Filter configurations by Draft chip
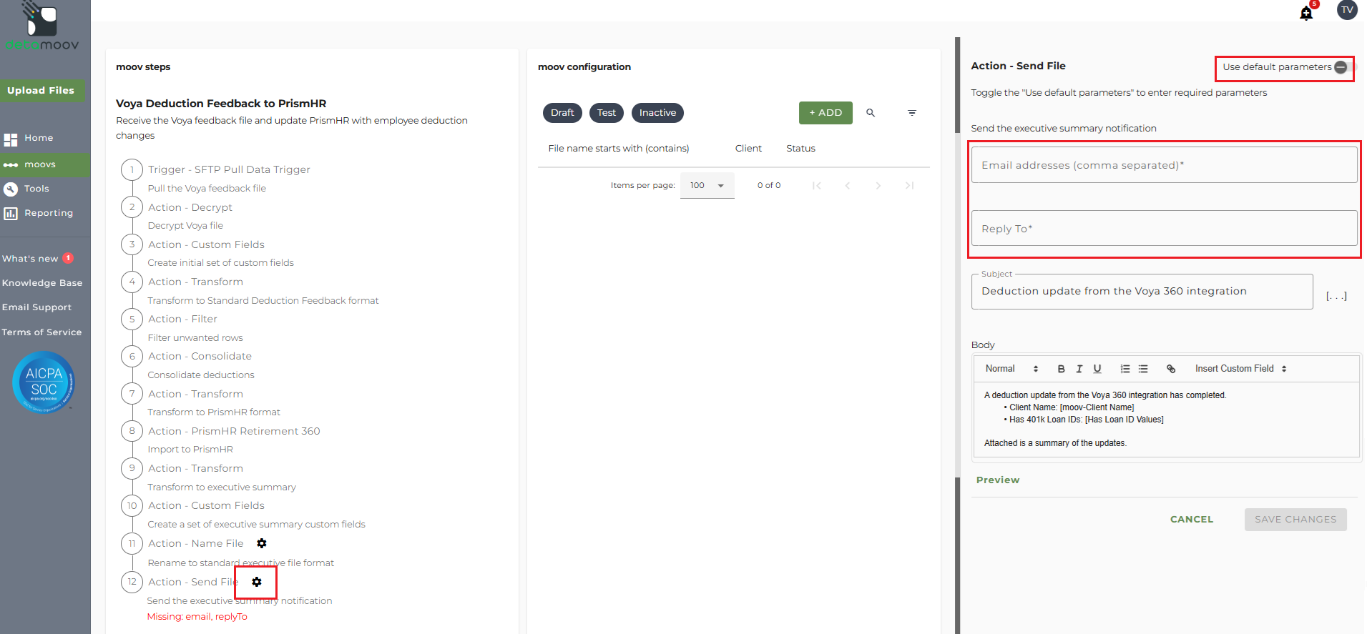 coord(562,113)
